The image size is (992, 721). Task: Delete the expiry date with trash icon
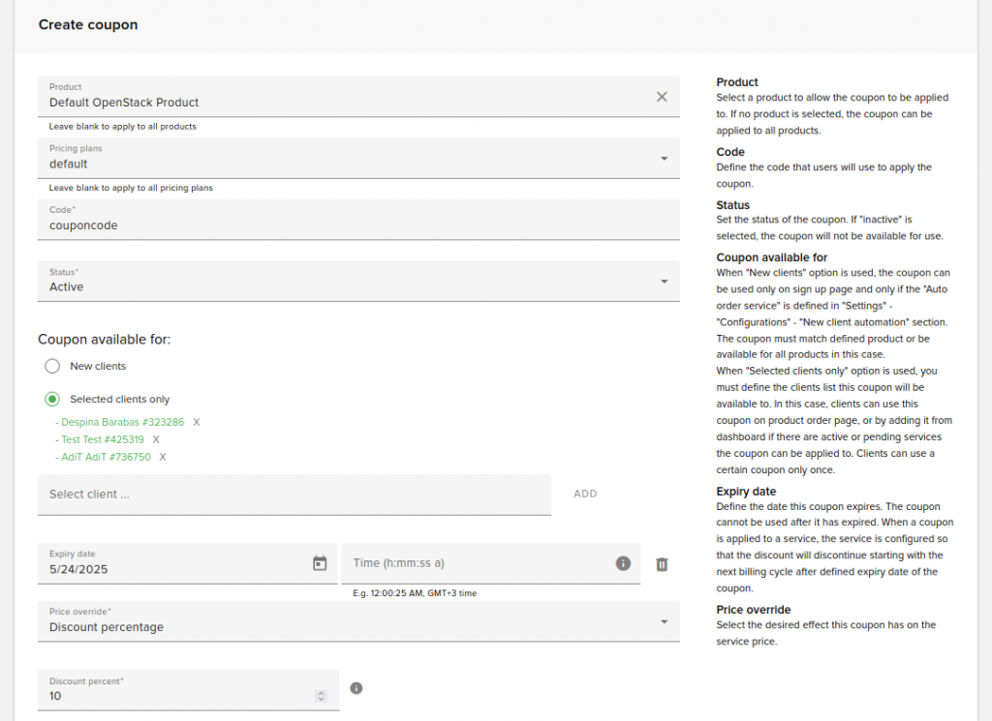662,564
